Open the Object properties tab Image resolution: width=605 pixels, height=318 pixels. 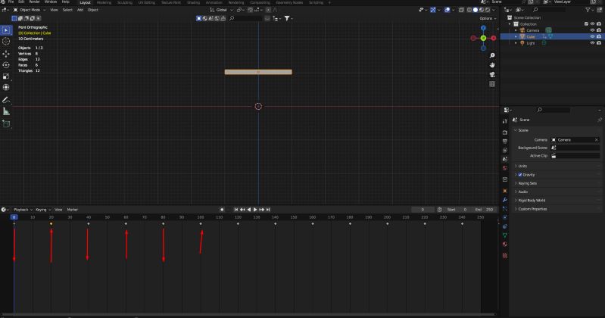tap(505, 191)
